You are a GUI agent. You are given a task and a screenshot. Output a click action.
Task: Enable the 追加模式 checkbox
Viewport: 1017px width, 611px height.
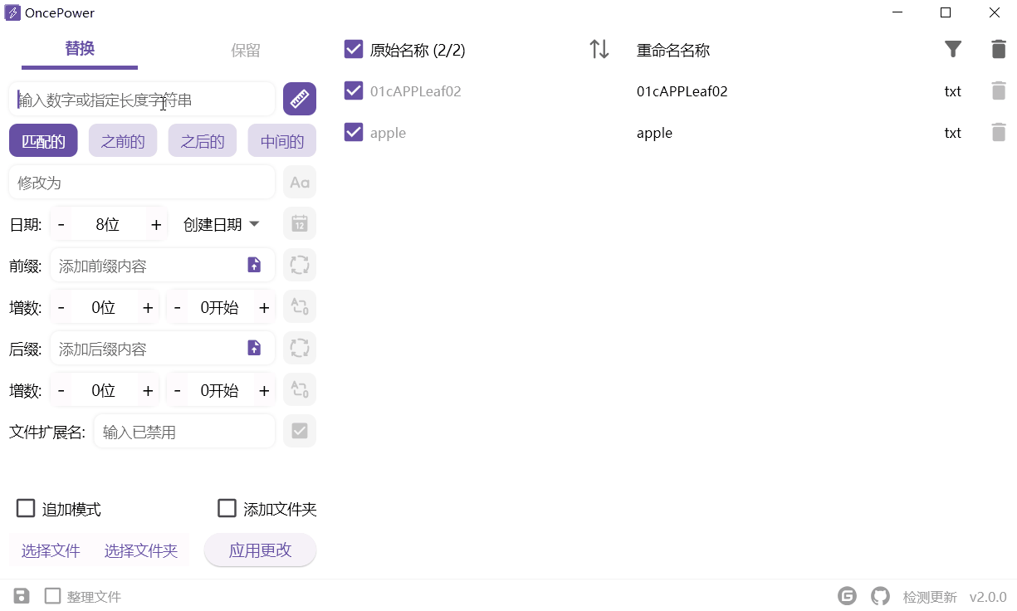26,507
